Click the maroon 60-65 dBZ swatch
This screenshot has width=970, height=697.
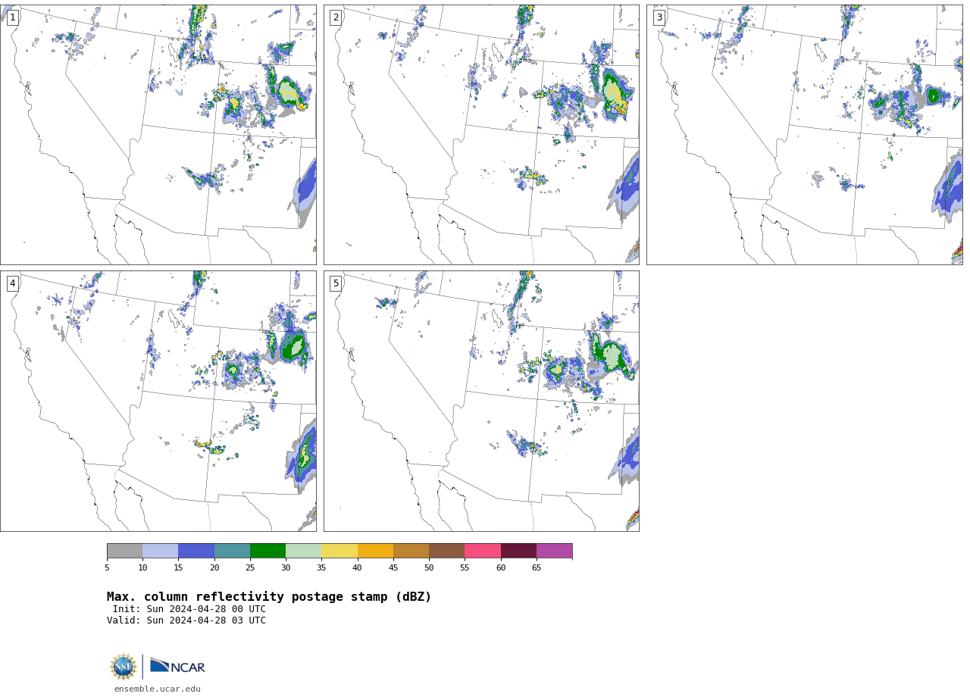[518, 551]
